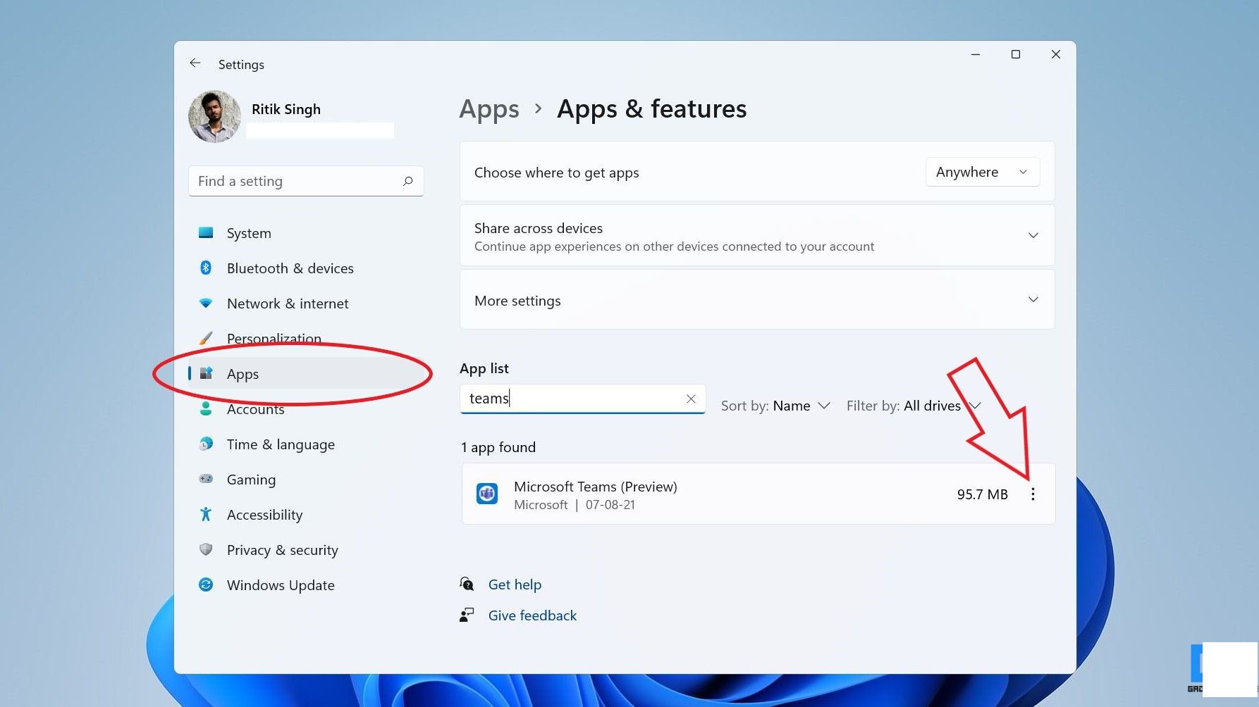Click Microsoft Teams (Preview) entry name
Image resolution: width=1259 pixels, height=707 pixels.
(595, 487)
